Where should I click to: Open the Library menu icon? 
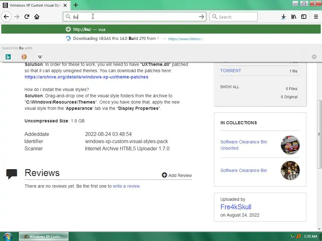pos(294,17)
